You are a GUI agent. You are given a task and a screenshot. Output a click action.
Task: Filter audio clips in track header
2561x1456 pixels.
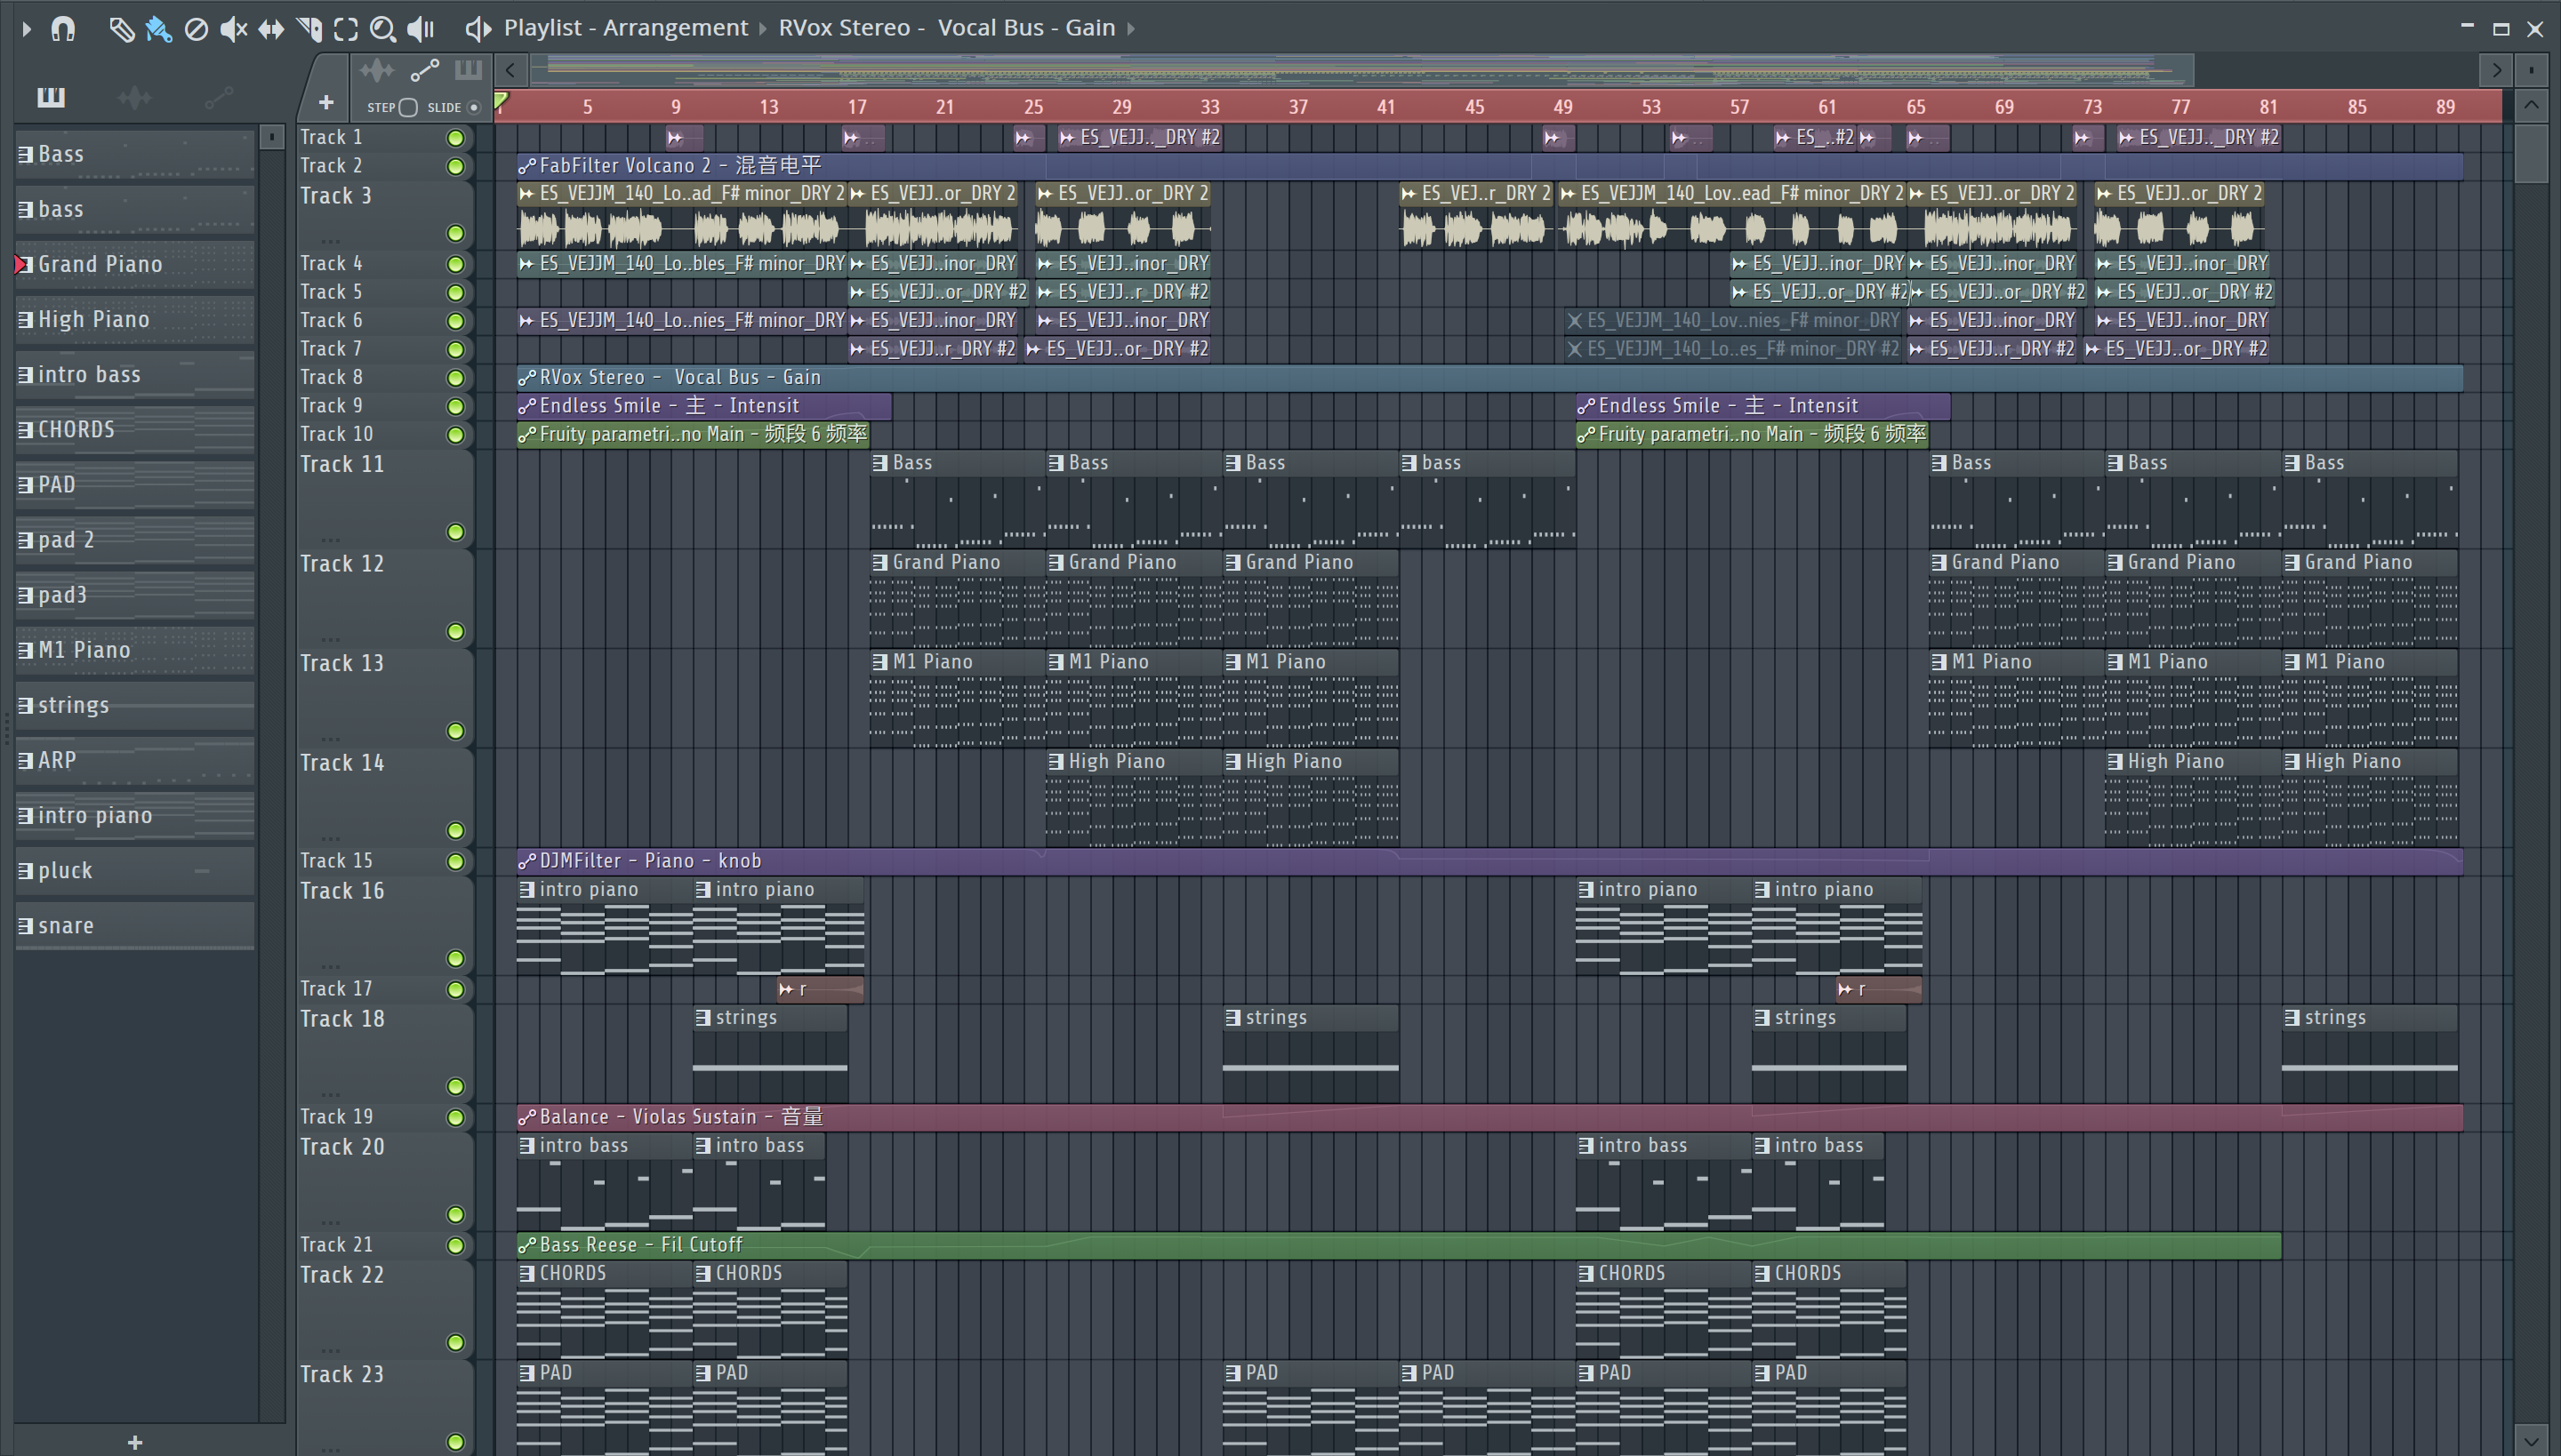coord(377,70)
